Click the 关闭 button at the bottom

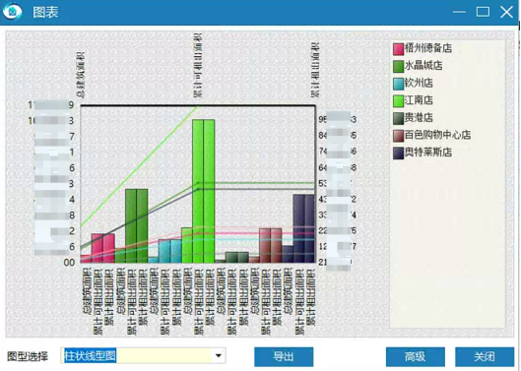tap(485, 356)
